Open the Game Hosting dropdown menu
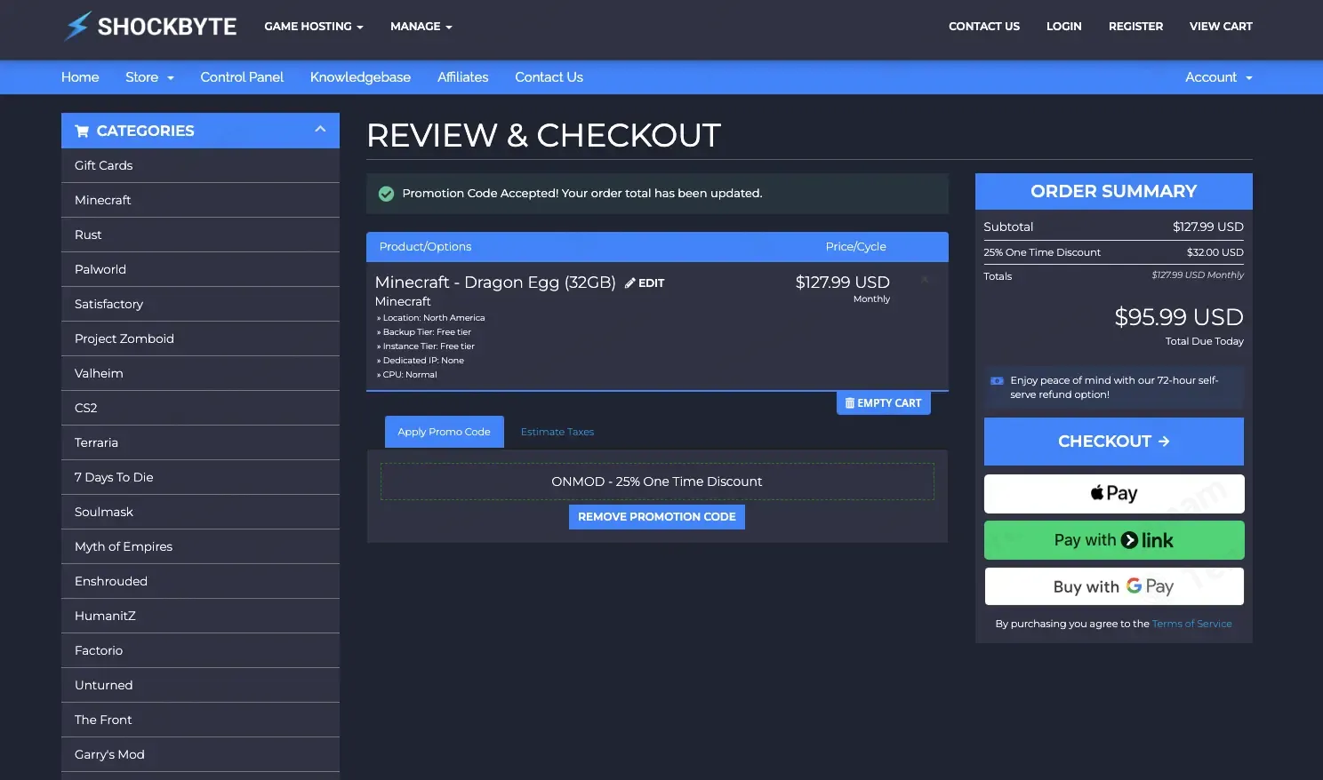This screenshot has width=1323, height=780. (314, 27)
